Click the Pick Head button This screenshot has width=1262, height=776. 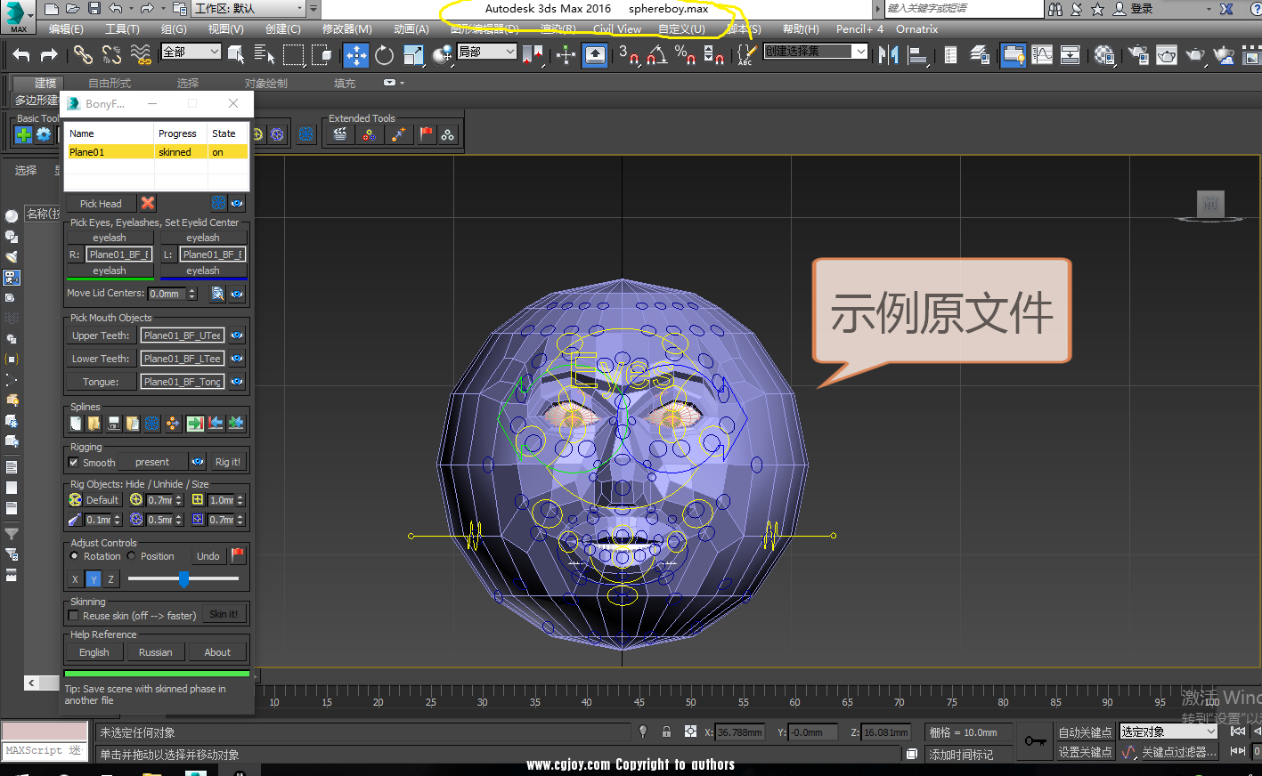[101, 203]
